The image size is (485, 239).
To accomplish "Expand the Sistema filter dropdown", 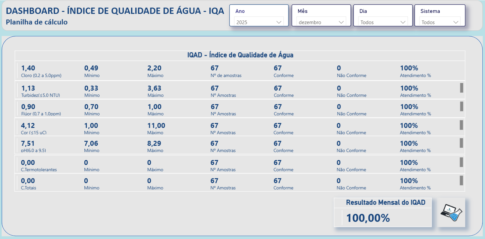I will pos(440,22).
